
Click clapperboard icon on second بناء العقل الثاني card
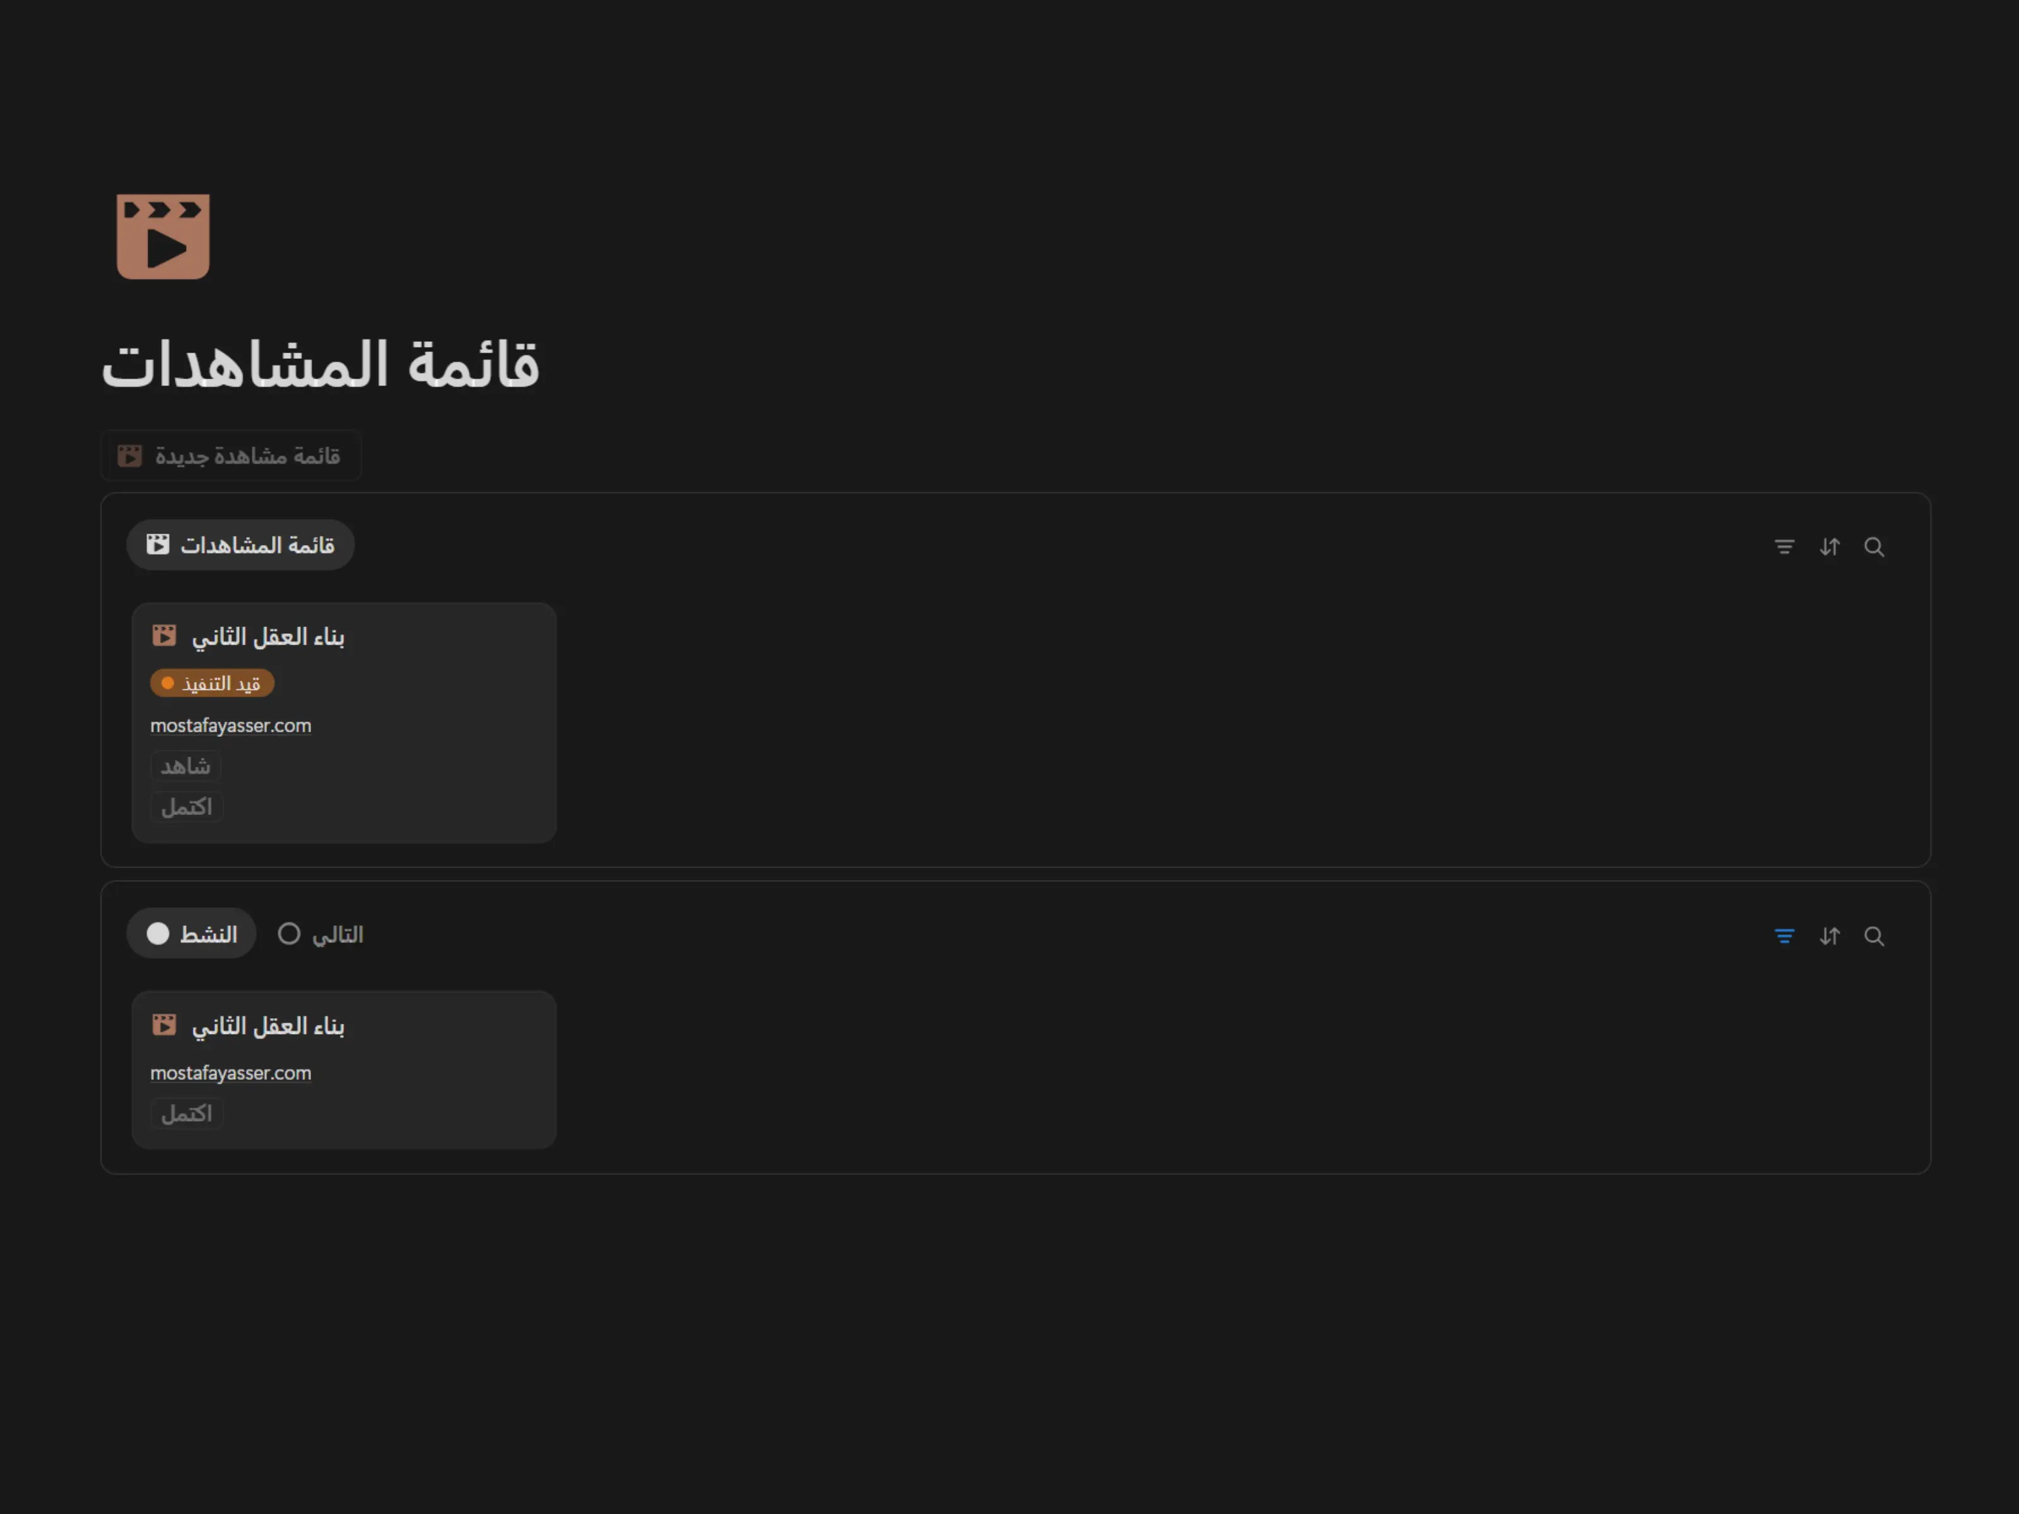click(164, 1024)
